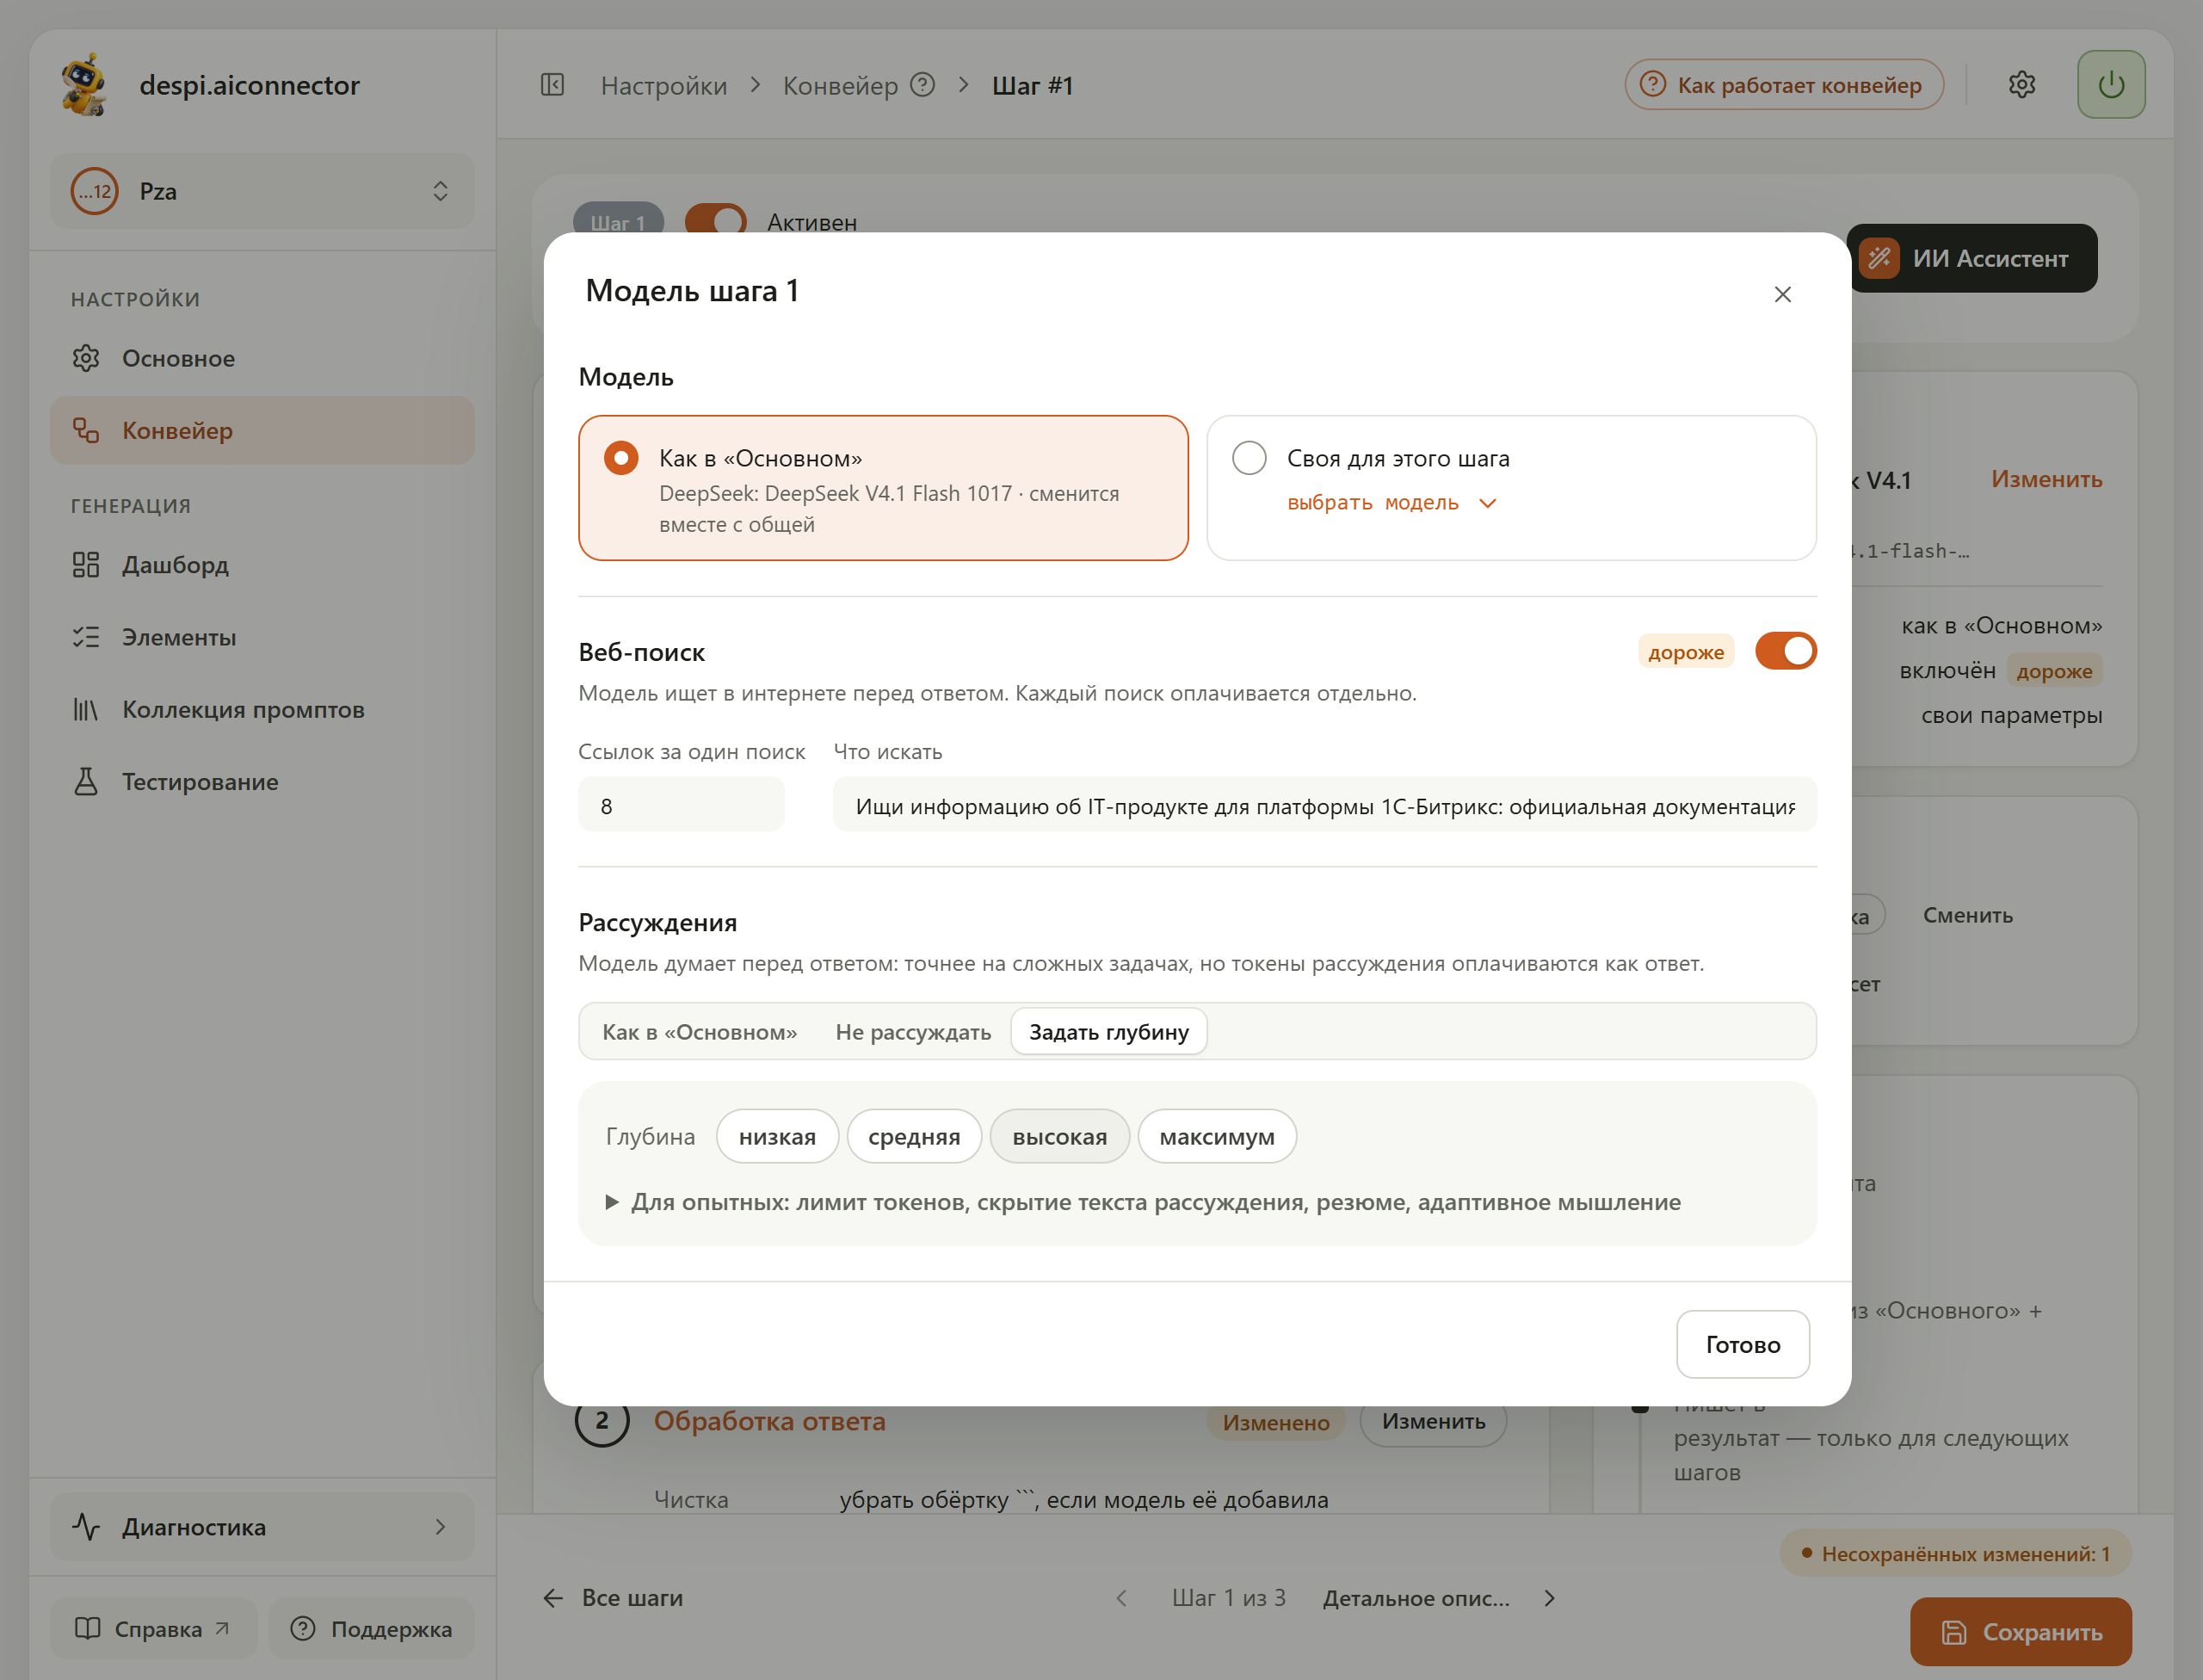
Task: Click the ИИ Ассистент magic wand icon
Action: tap(1879, 258)
